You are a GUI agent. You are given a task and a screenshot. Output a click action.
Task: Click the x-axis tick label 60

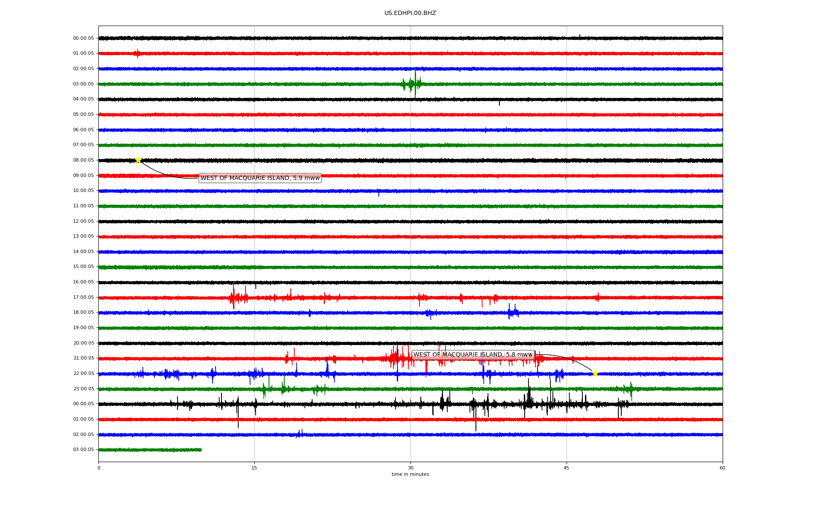point(722,468)
